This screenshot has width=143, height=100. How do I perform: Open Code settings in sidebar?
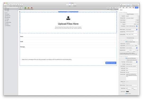tap(7, 21)
